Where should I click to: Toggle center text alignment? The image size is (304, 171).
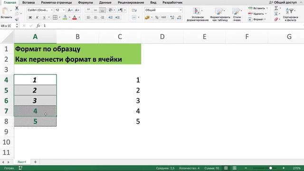click(95, 18)
